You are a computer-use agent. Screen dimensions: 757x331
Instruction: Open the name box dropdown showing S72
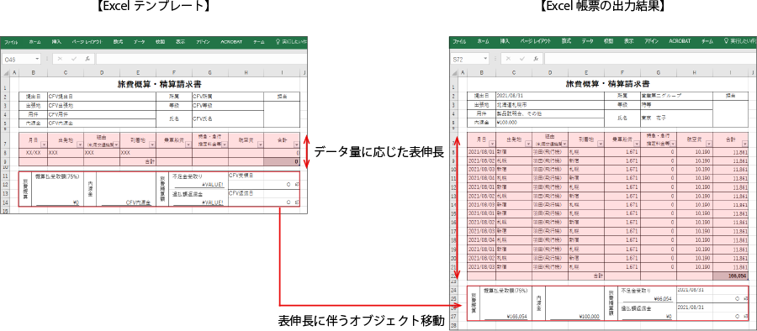pos(486,60)
